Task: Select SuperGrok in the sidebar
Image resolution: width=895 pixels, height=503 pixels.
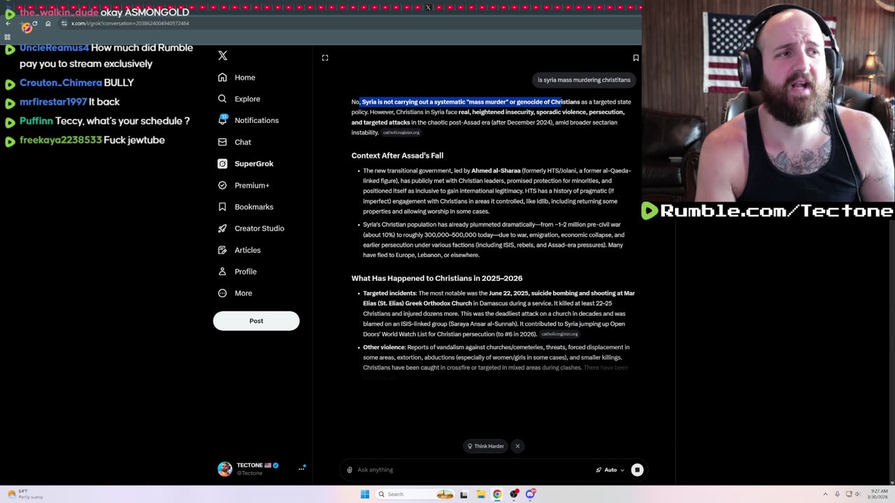Action: [x=245, y=163]
